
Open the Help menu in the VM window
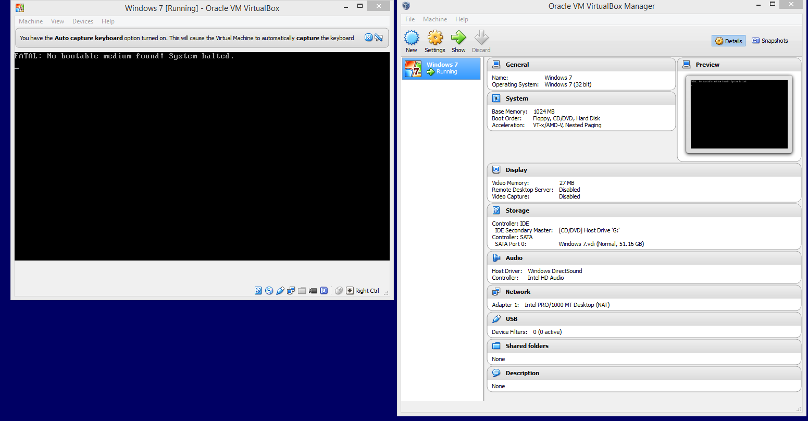coord(108,21)
